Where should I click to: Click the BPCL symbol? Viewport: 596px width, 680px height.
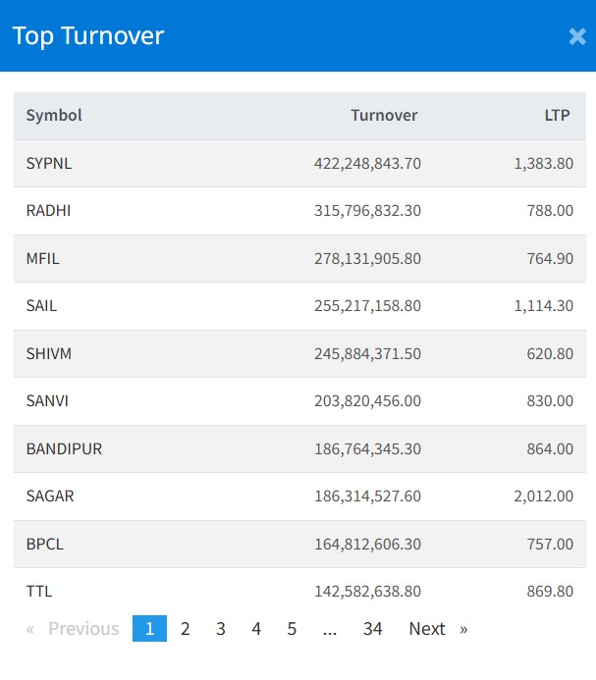(45, 544)
